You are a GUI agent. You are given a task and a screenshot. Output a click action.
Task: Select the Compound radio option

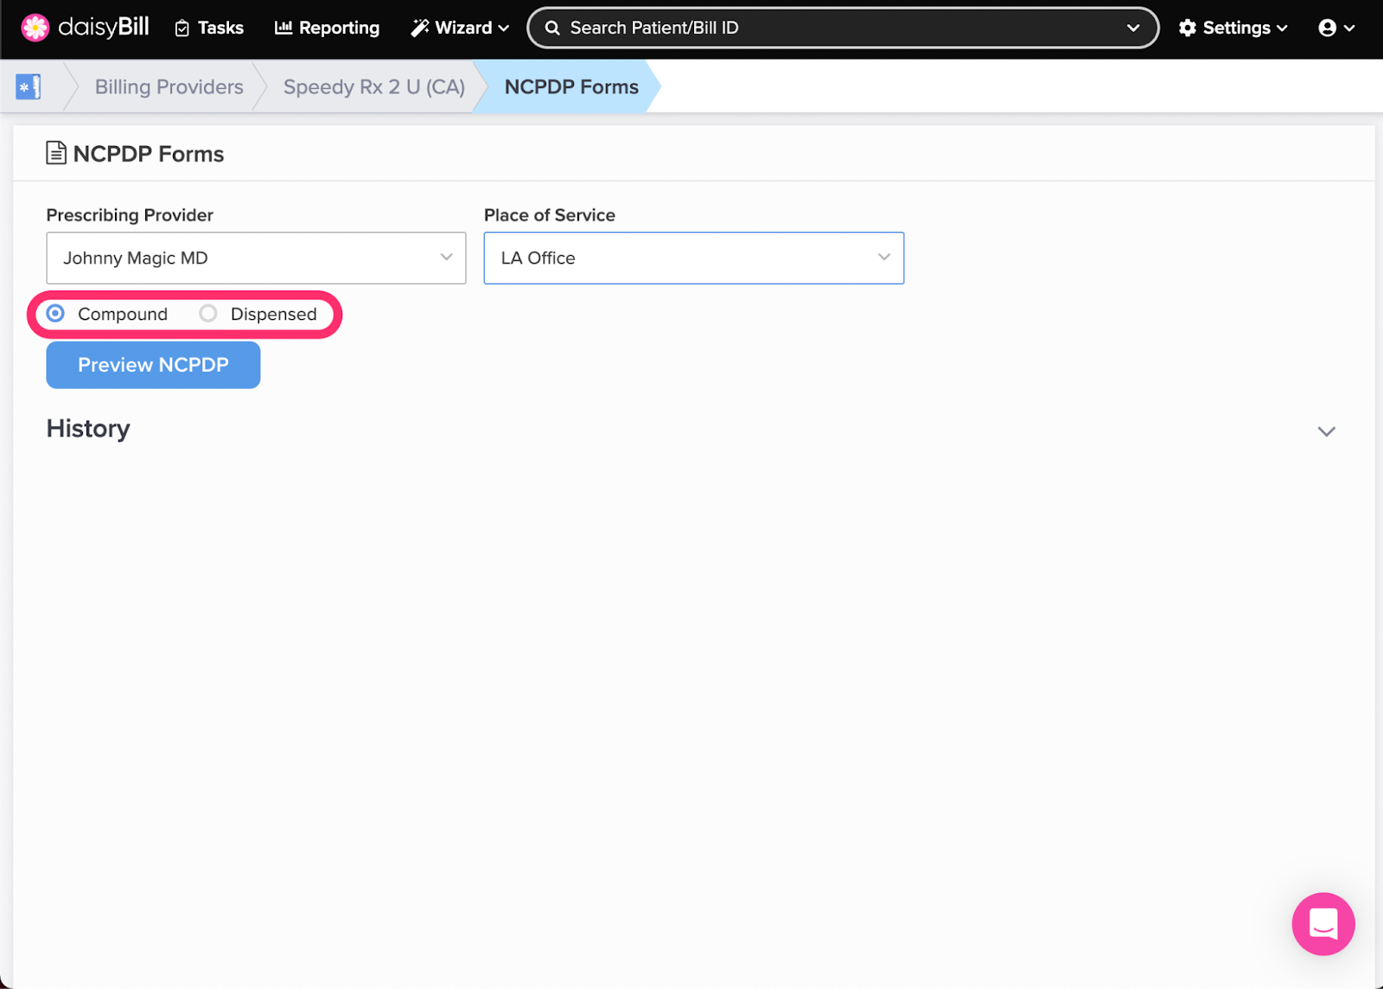[55, 314]
